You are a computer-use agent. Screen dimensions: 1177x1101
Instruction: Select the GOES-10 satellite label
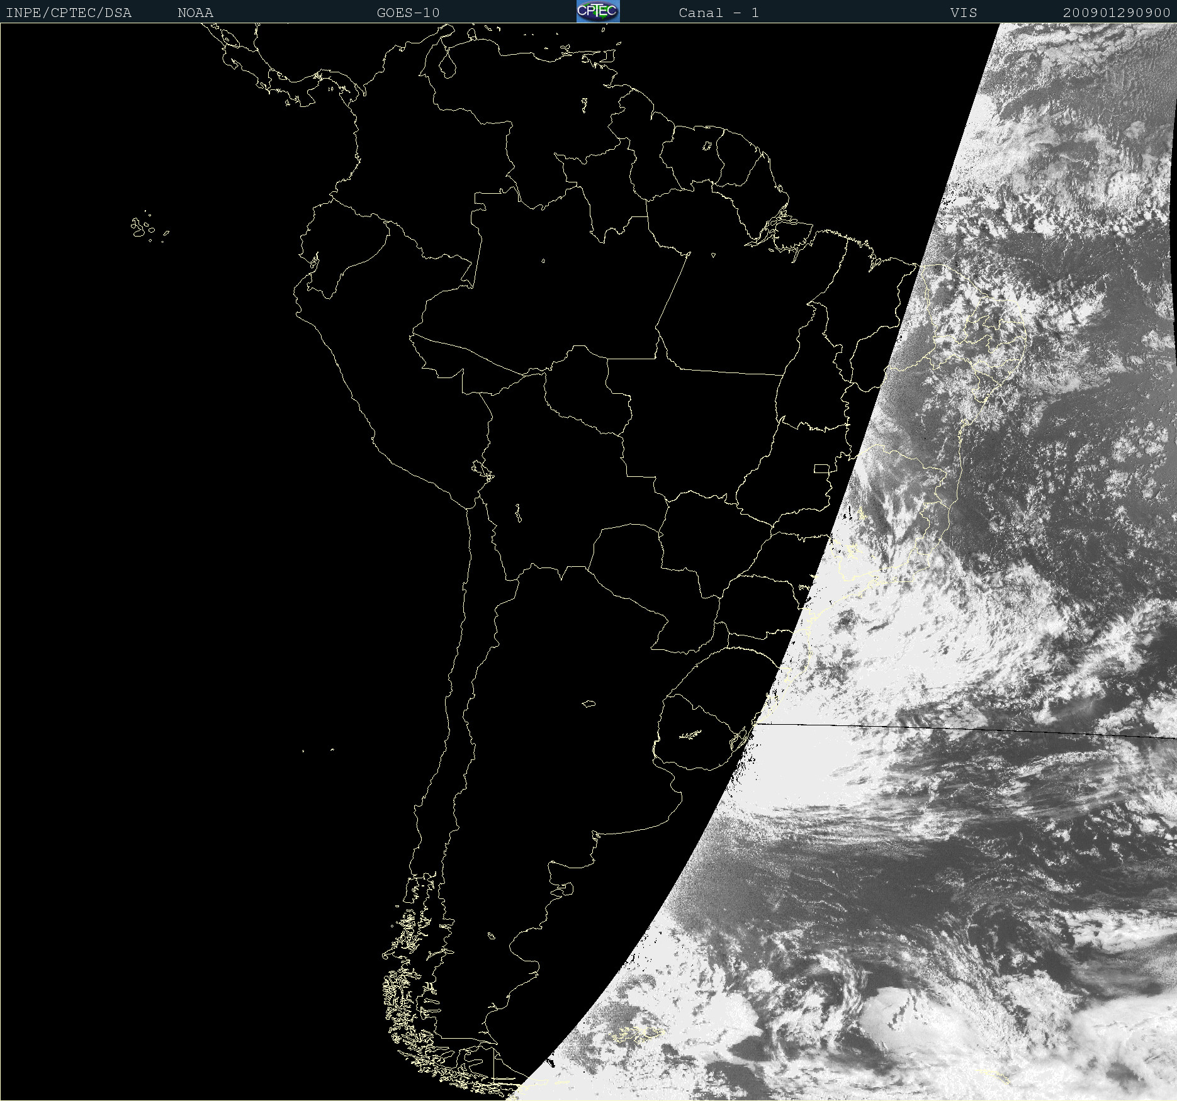(x=408, y=13)
